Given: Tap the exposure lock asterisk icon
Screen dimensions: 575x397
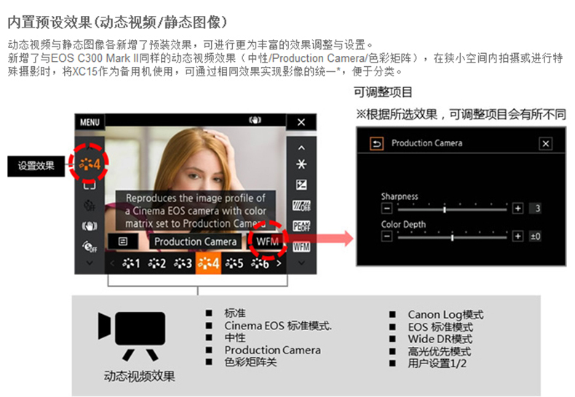Looking at the screenshot, I should [x=301, y=164].
